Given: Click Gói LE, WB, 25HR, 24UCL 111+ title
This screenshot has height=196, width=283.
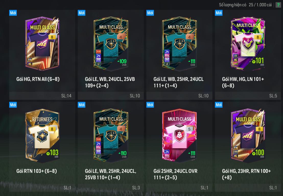Looking at the screenshot, I should [x=179, y=82].
